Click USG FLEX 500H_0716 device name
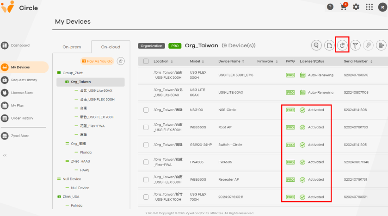 236,75
